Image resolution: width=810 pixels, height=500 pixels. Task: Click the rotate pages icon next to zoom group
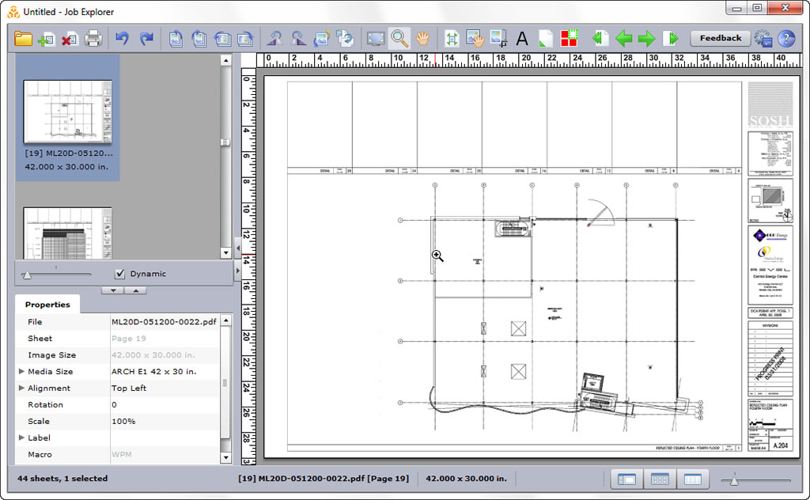(345, 39)
